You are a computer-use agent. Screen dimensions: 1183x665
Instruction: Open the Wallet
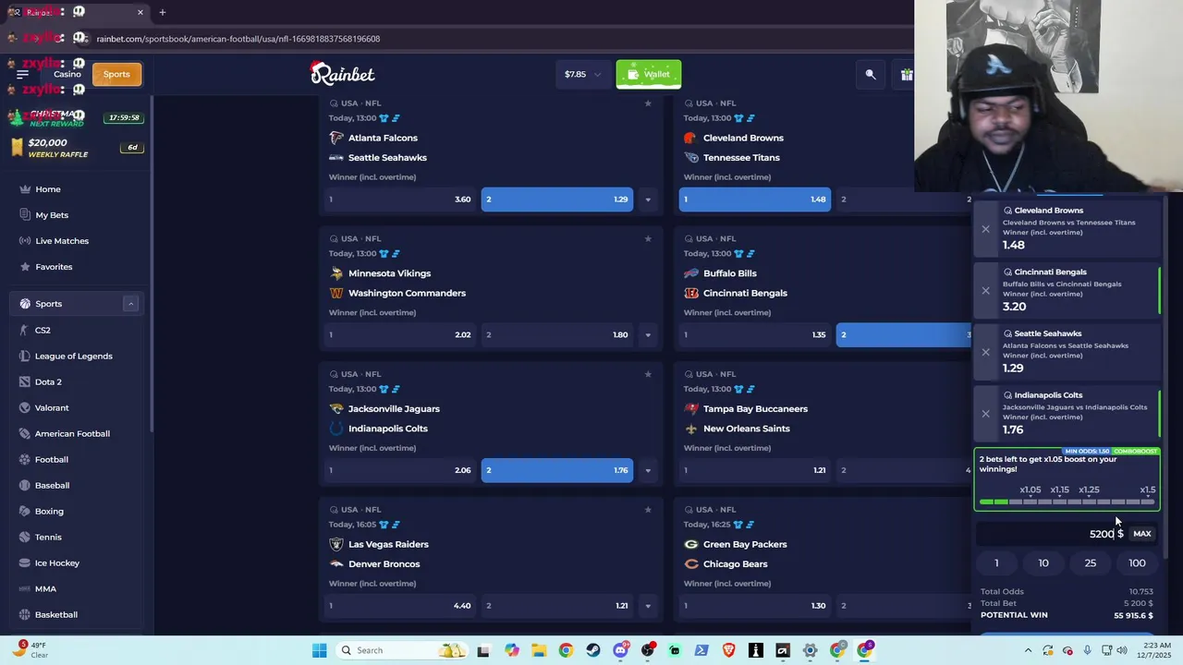click(x=649, y=74)
